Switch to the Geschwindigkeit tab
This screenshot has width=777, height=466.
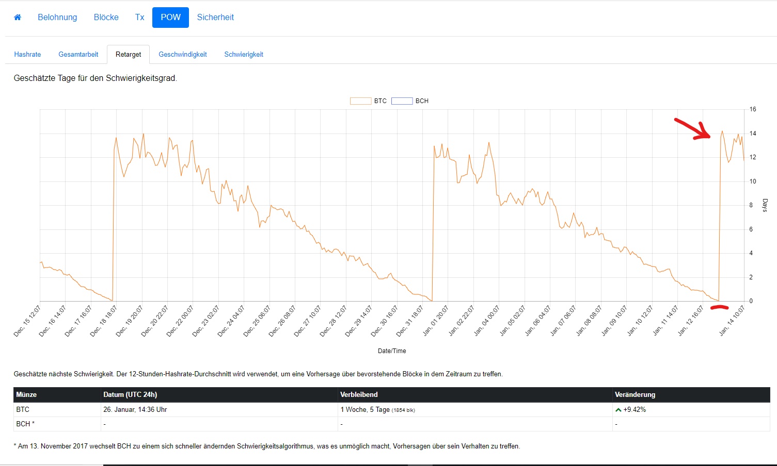pyautogui.click(x=183, y=54)
